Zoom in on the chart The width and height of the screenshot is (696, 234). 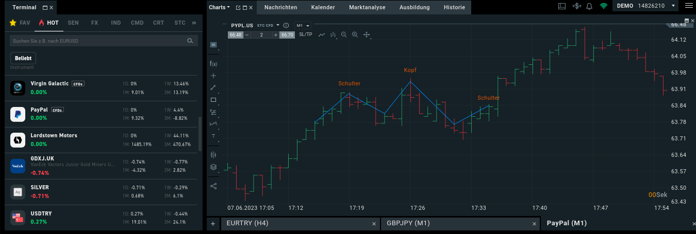tap(355, 35)
